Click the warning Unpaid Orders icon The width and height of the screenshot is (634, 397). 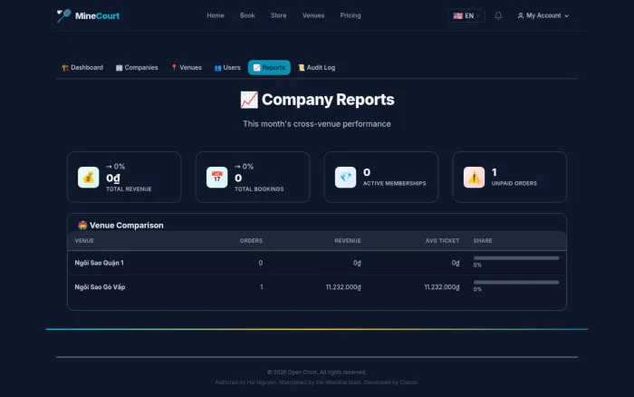474,178
